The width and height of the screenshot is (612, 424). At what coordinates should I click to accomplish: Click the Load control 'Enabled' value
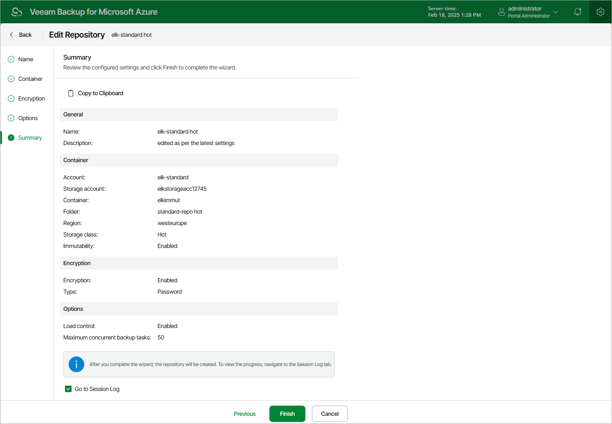coord(167,326)
